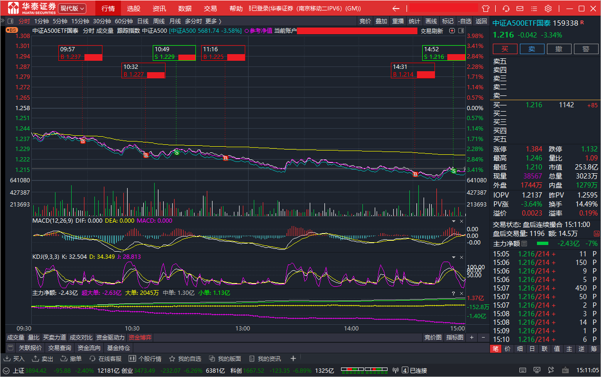Viewport: 601px width, 377px height.
Task: Click the blue 卖 sell button
Action: (532, 49)
